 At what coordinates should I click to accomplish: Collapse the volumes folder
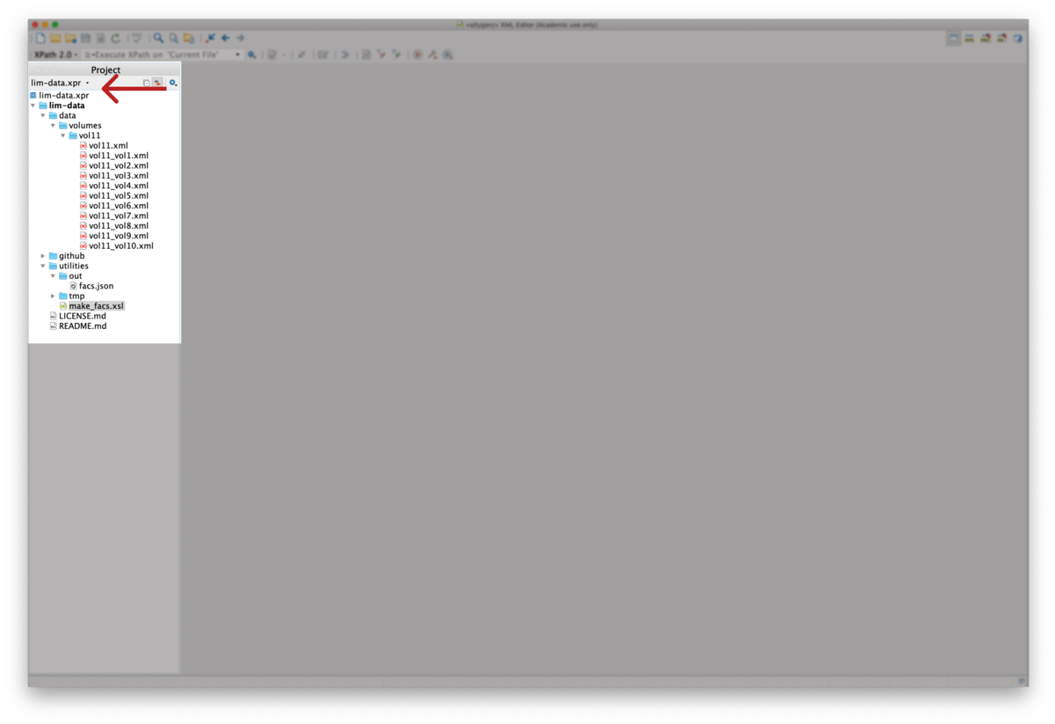pyautogui.click(x=53, y=125)
